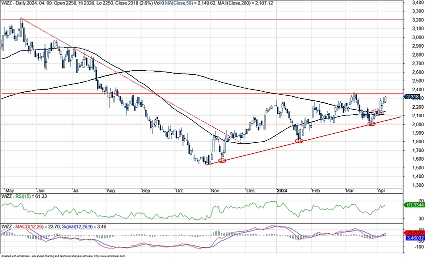Viewport: 425px width, 258px height.
Task: Click the 2,100 price axis label
Action: [x=417, y=115]
